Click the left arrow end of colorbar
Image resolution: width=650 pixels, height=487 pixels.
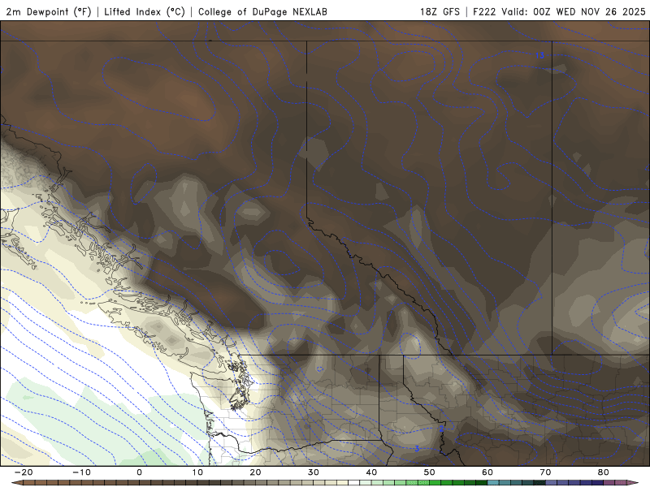pyautogui.click(x=17, y=483)
